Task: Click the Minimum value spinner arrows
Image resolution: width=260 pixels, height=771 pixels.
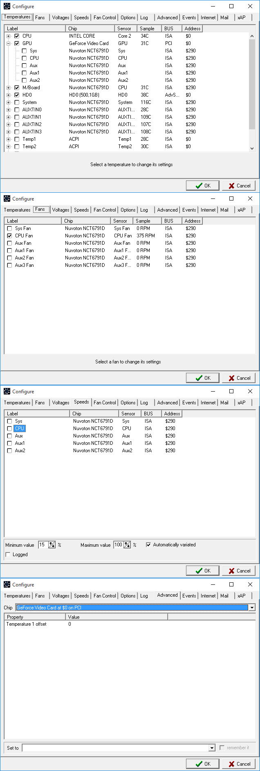Action: click(x=52, y=545)
